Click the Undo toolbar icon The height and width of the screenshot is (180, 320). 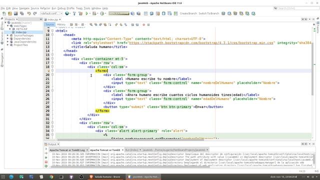point(29,13)
